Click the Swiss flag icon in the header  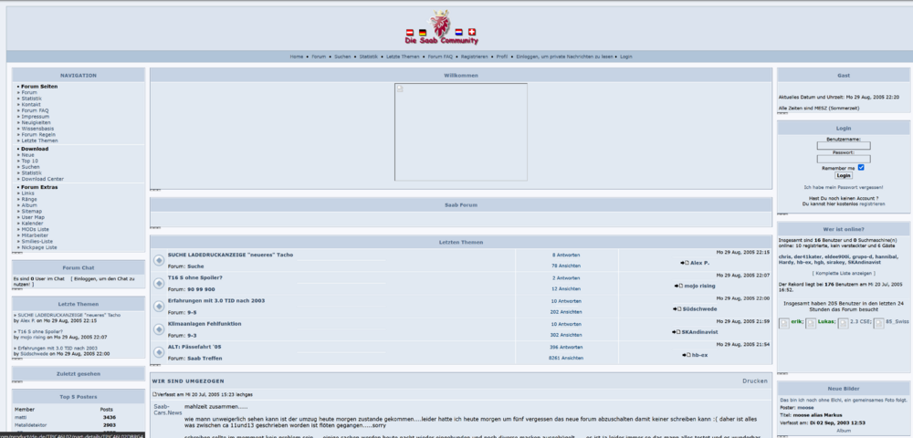(x=472, y=33)
